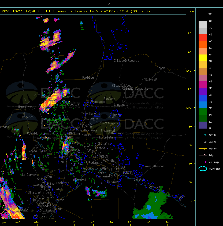Click the 'S_MARTIN' place label
Screen dimensions: 223x226
(x=101, y=156)
